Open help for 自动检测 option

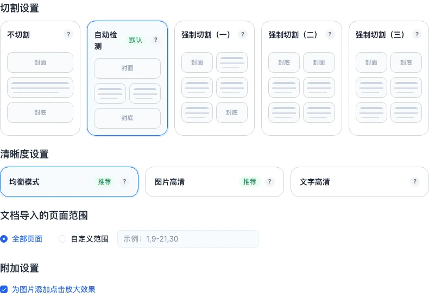coord(156,40)
